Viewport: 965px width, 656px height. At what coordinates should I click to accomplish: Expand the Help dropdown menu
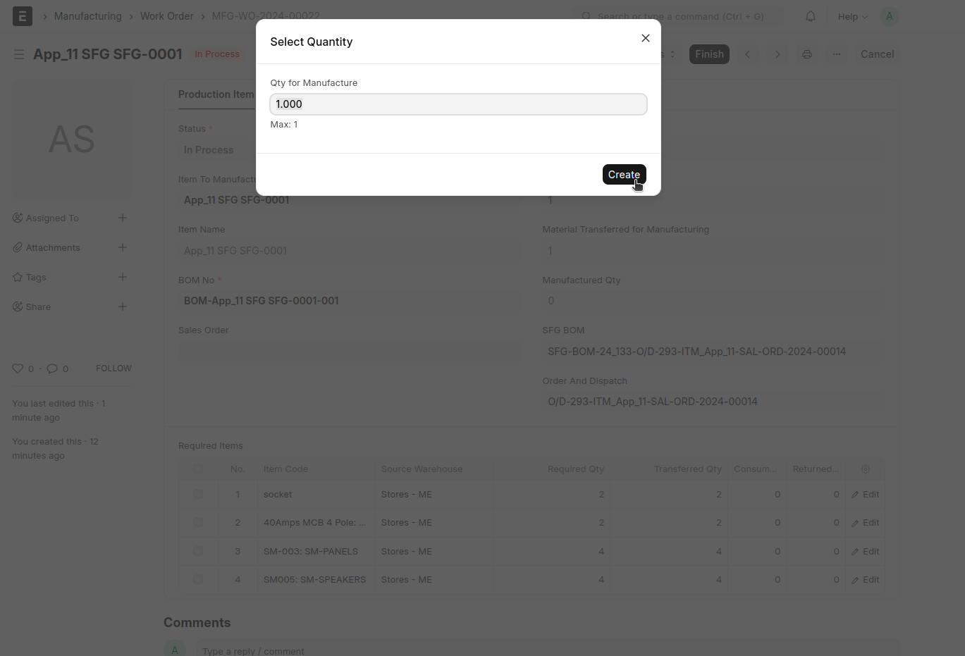852,16
